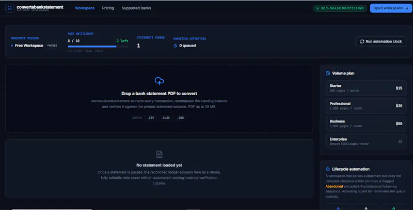413x210 pixels.
Task: Go to the Pricing page
Action: tap(108, 8)
